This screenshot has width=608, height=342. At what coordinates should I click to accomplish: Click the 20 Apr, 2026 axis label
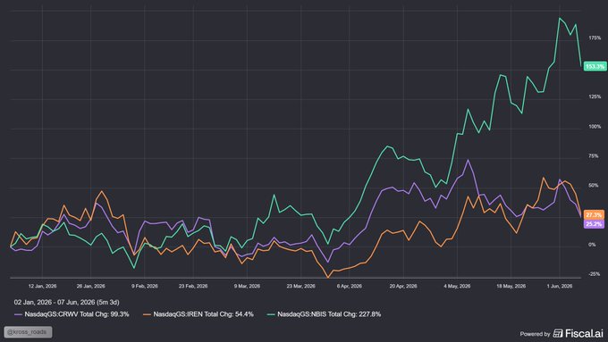(403, 287)
